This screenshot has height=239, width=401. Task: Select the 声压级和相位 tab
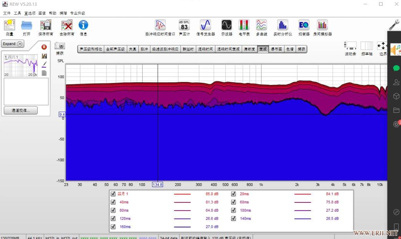91,49
